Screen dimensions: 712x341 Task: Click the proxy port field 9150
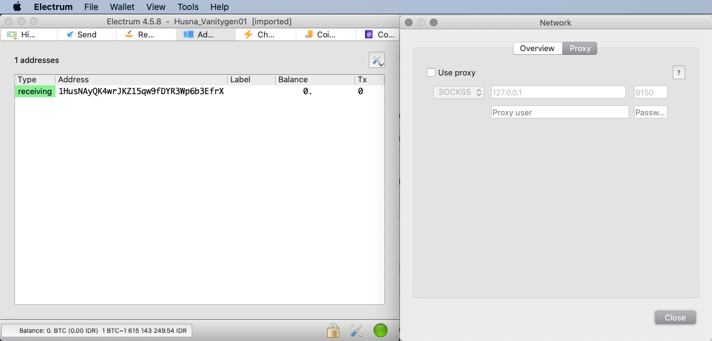(x=651, y=92)
